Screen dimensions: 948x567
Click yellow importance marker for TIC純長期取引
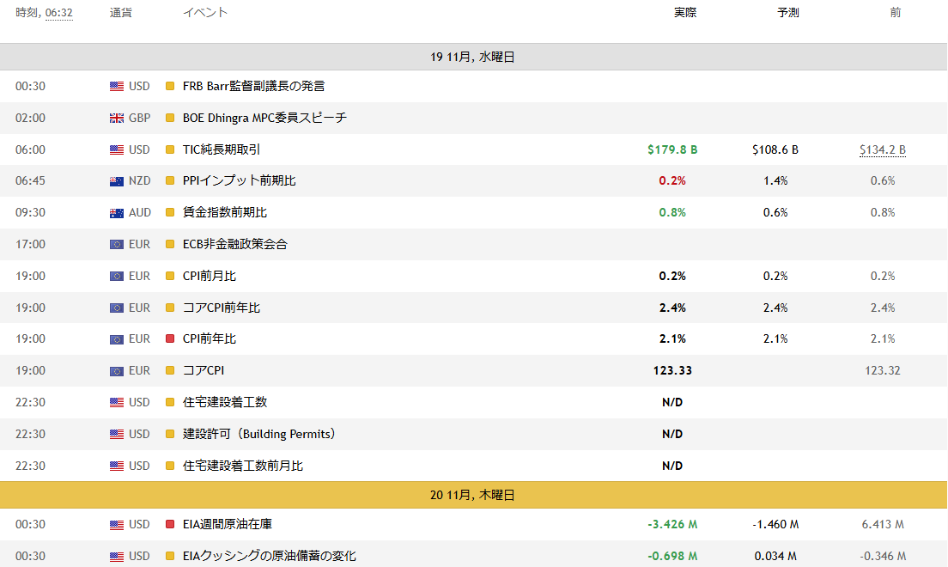(x=170, y=149)
